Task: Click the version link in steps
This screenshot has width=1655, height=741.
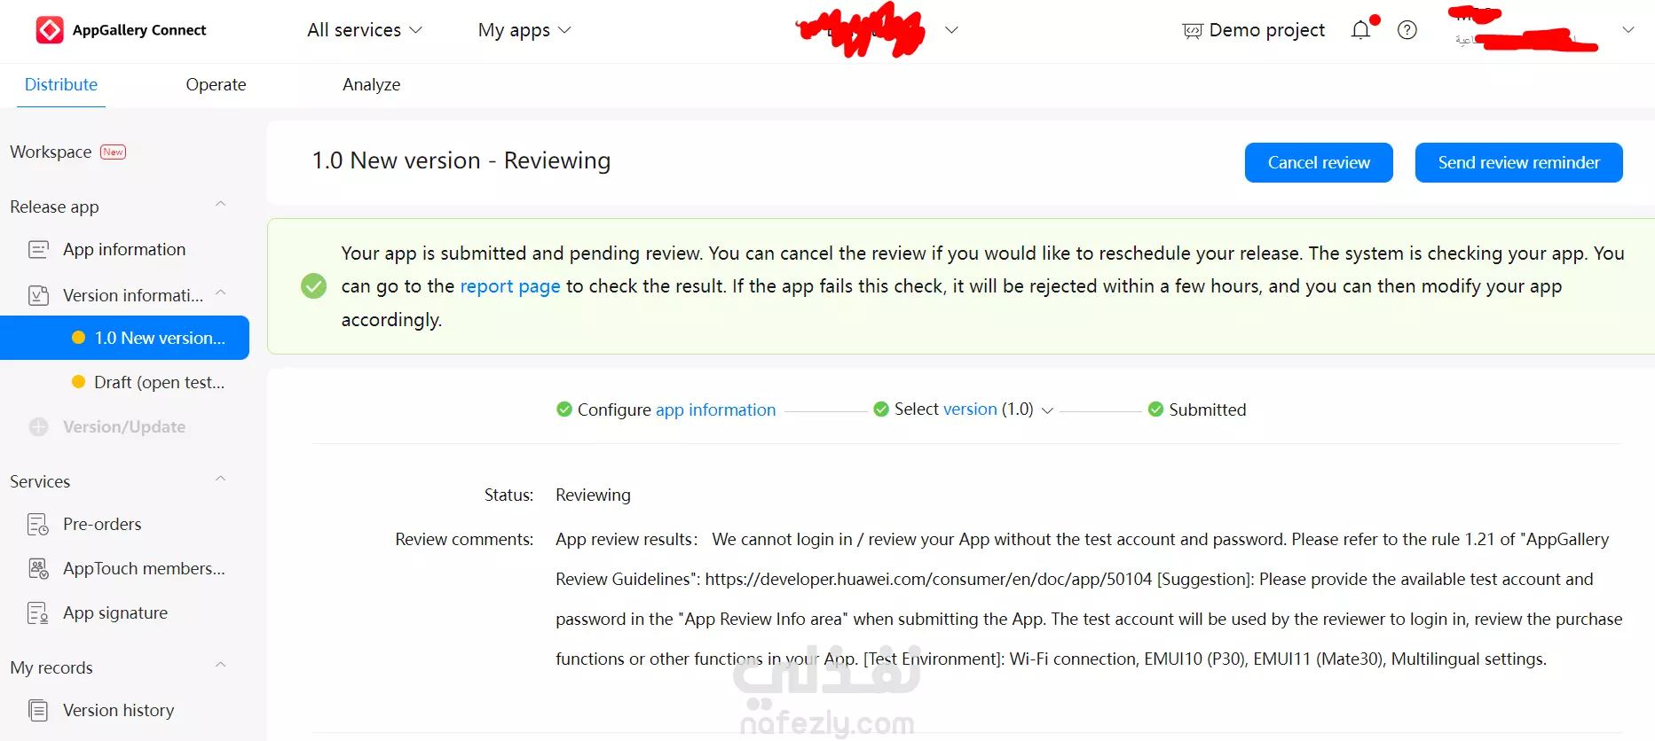Action: pyautogui.click(x=970, y=409)
